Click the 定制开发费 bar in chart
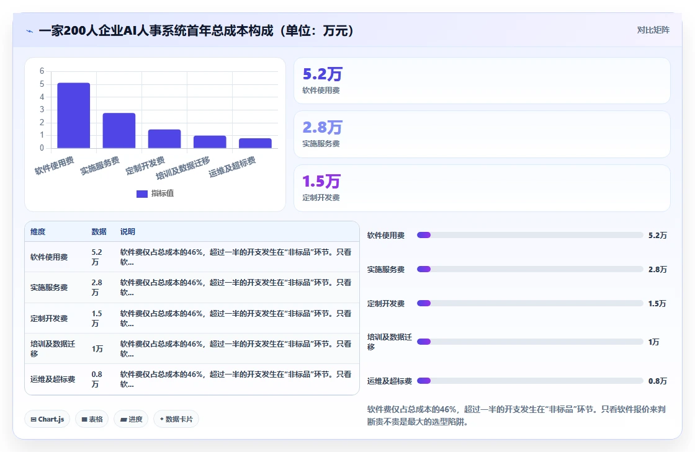695x452 pixels. (x=164, y=139)
